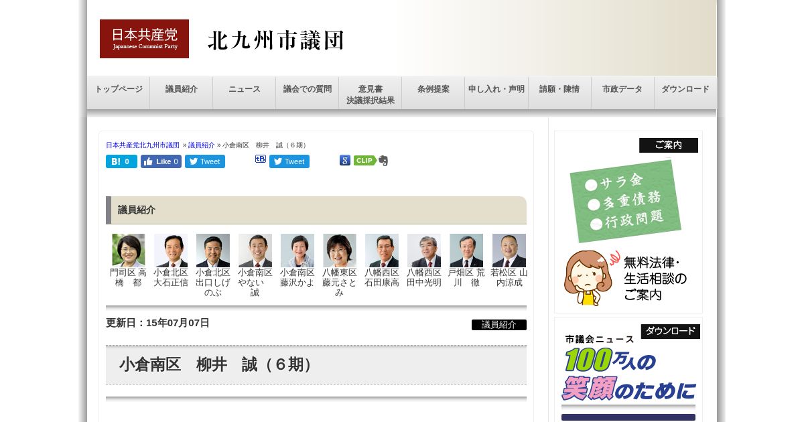This screenshot has width=804, height=422.
Task: Open the 意見書 決議採択結果 menu item
Action: [371, 92]
